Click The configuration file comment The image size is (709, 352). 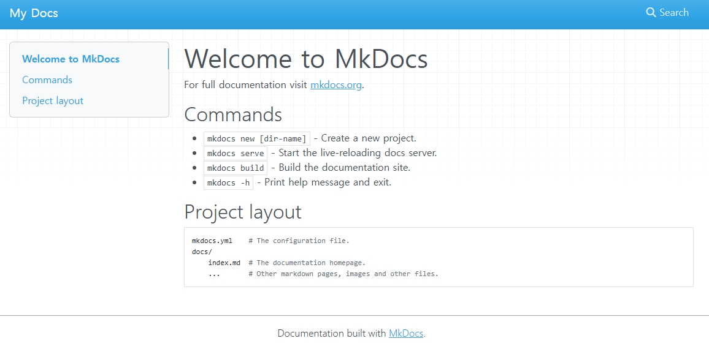tap(299, 241)
